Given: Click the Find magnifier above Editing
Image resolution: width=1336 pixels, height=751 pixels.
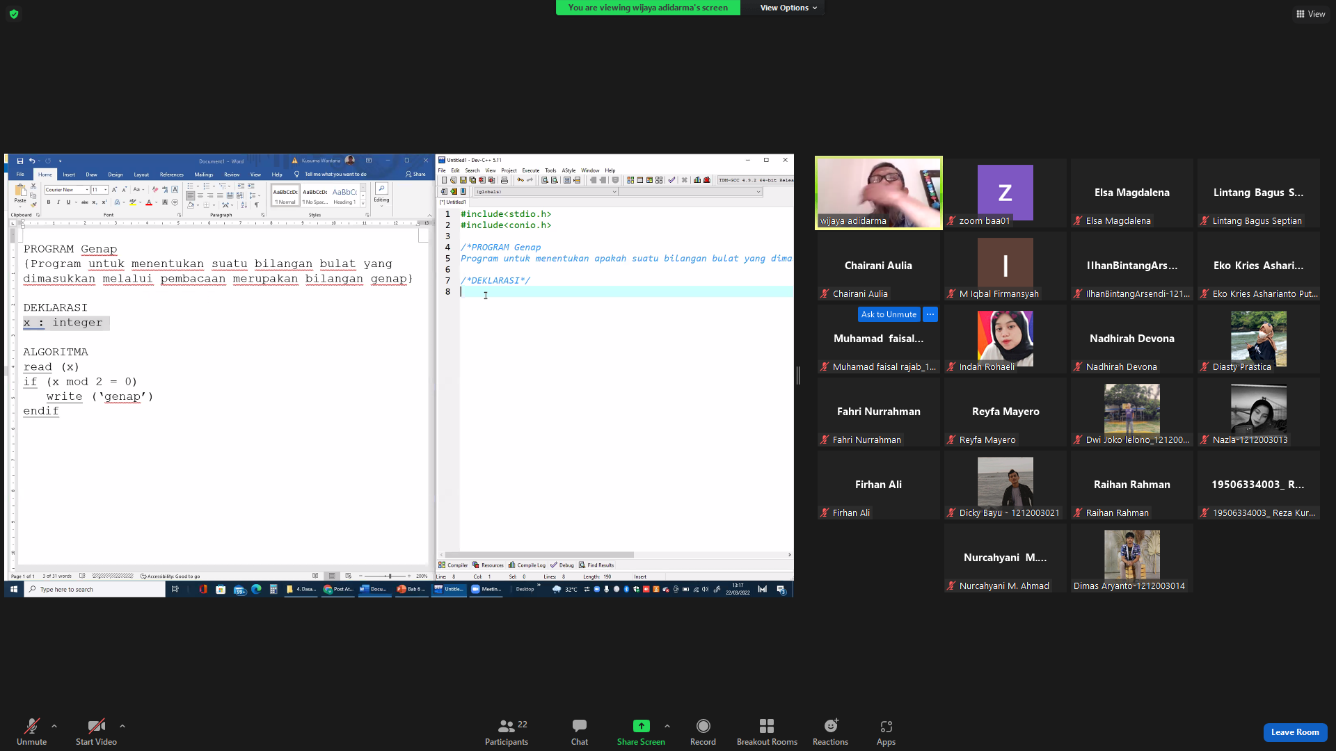Looking at the screenshot, I should pyautogui.click(x=381, y=189).
